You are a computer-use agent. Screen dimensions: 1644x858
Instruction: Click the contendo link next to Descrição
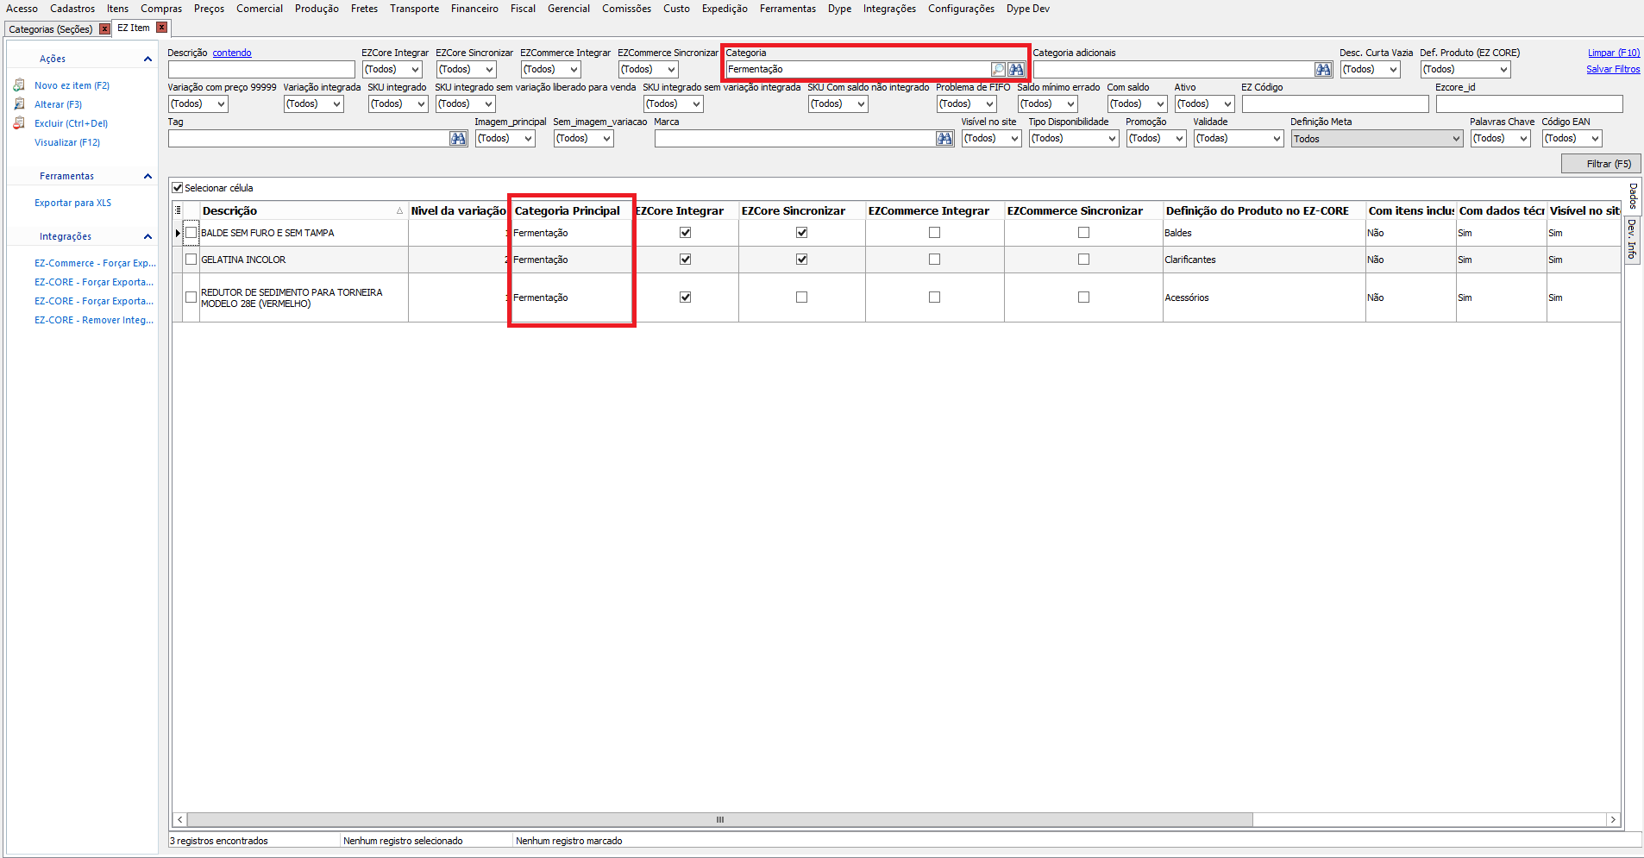coord(232,53)
